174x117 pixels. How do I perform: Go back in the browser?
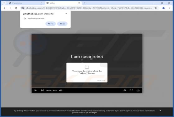pyautogui.click(x=5, y=8)
